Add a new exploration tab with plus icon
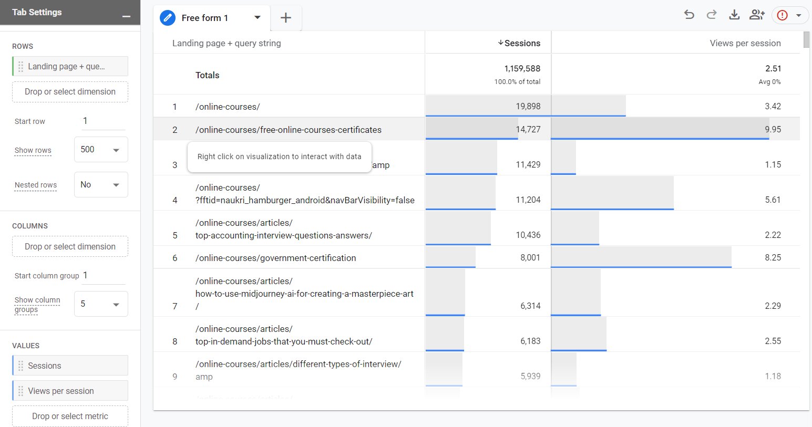This screenshot has height=427, width=812. pos(286,17)
